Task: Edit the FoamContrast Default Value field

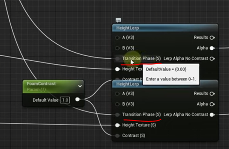Action: click(65, 100)
